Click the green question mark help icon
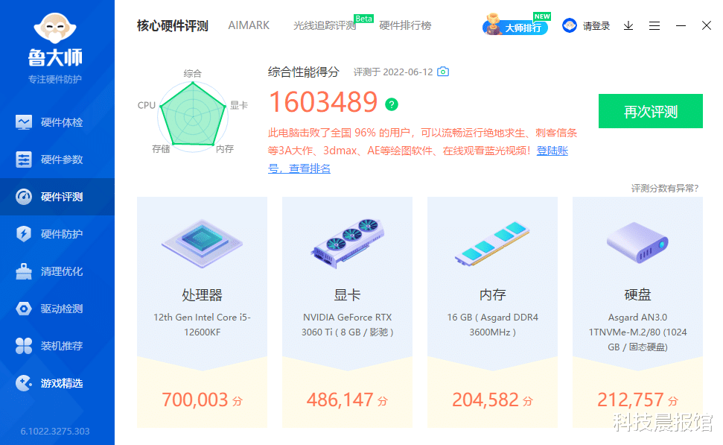 click(x=392, y=105)
